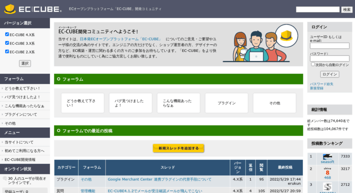Viewport: 355px width, 193px height.
Task: Click the 新規登録 registration link
Action: click(x=317, y=88)
